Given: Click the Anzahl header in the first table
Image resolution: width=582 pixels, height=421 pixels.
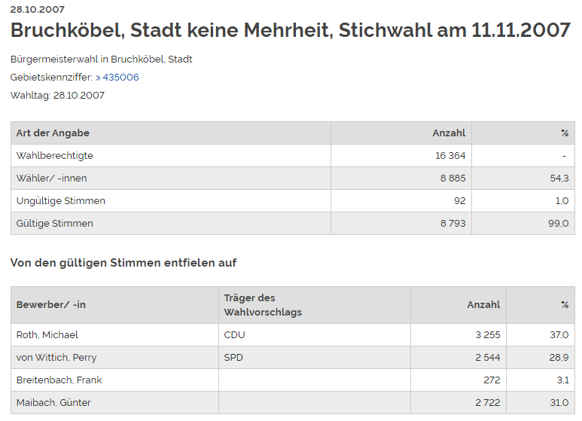Looking at the screenshot, I should [448, 133].
